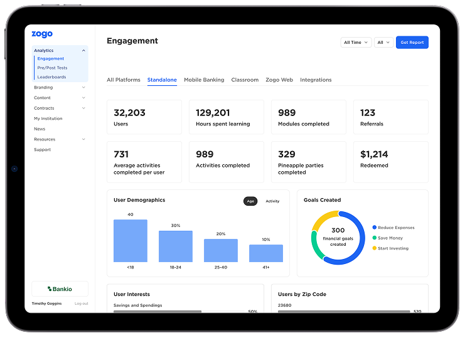Open the All Time date range dropdown
This screenshot has width=465, height=338.
click(x=356, y=43)
